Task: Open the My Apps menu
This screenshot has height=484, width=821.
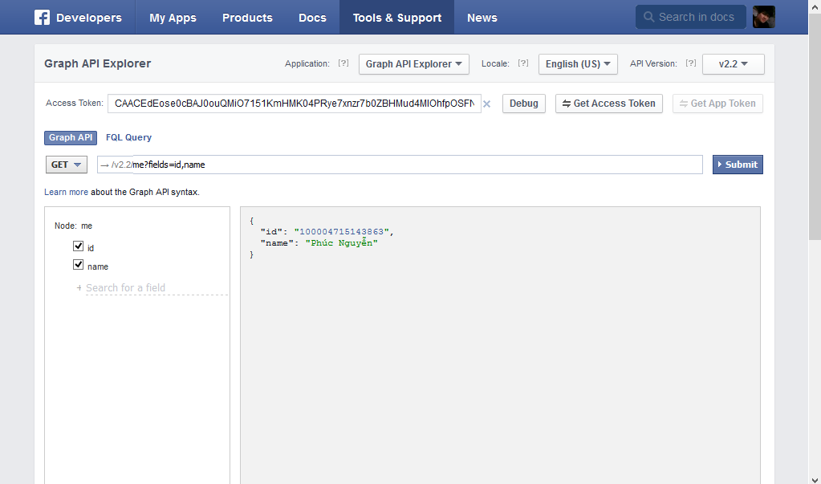Action: [x=173, y=18]
